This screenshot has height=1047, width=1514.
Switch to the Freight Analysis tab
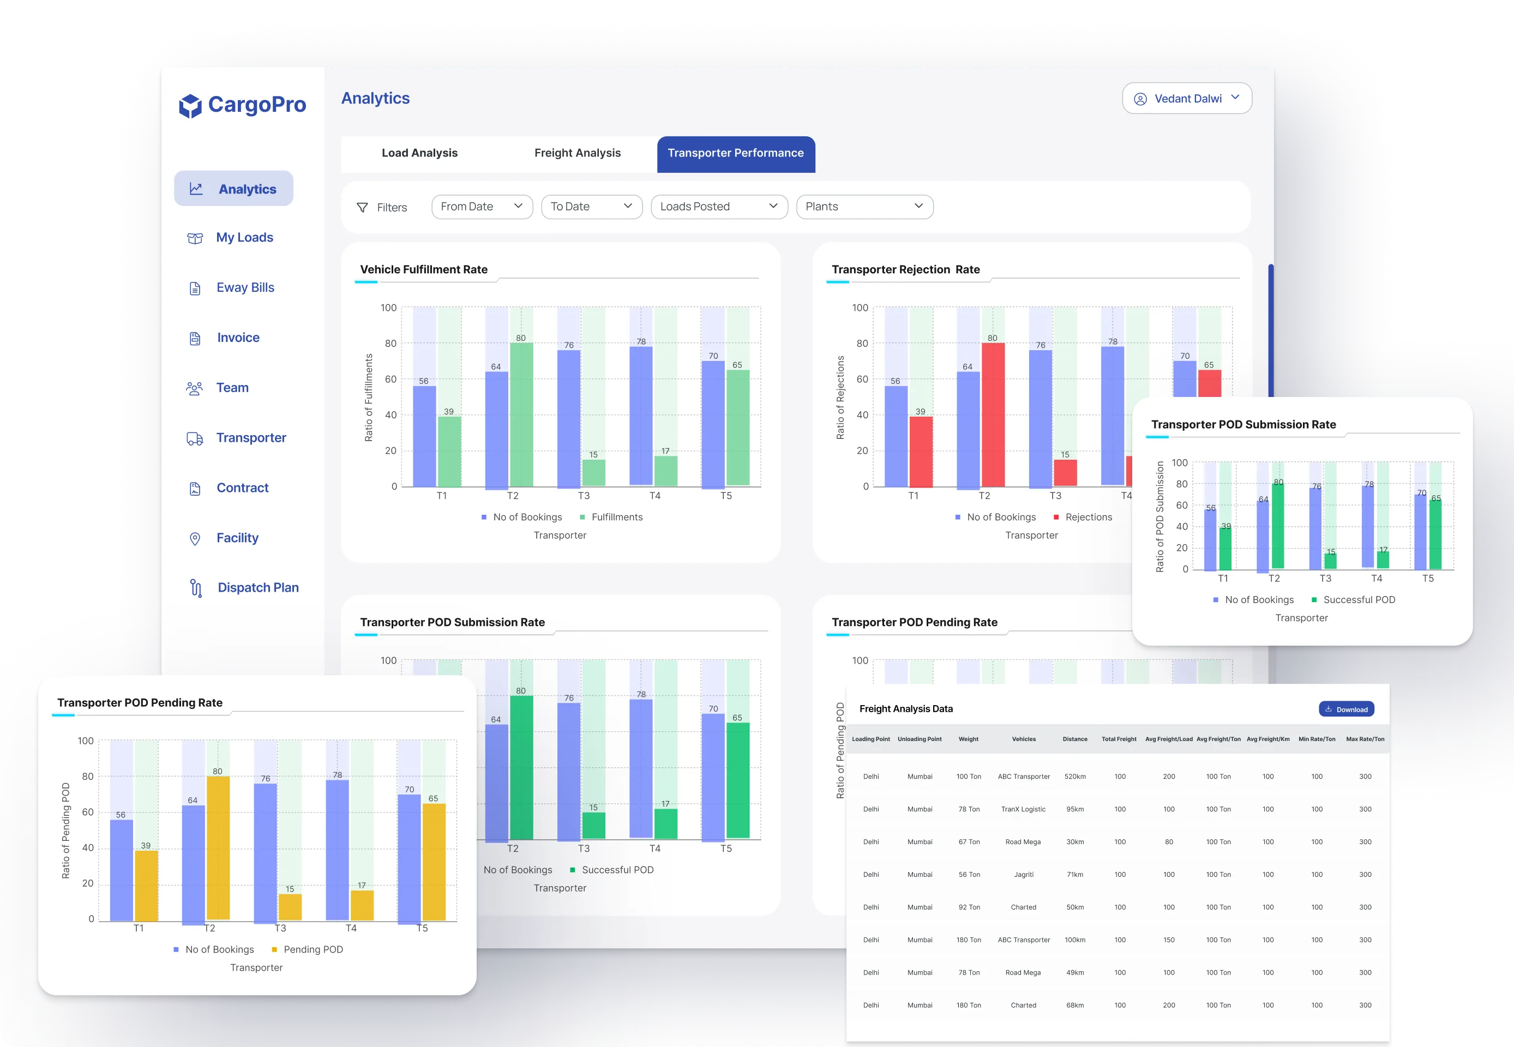pos(577,153)
